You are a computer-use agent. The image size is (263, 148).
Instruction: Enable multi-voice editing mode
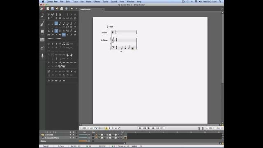pos(119,128)
